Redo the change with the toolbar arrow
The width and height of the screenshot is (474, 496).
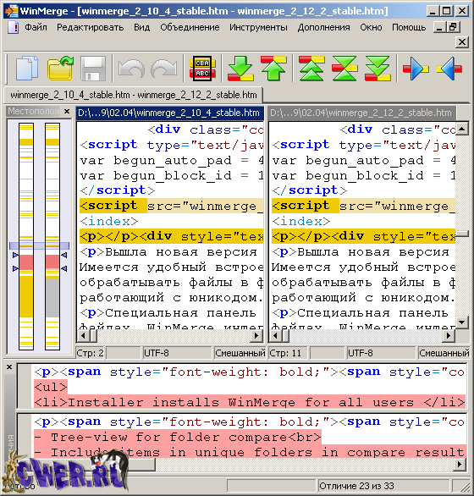164,68
